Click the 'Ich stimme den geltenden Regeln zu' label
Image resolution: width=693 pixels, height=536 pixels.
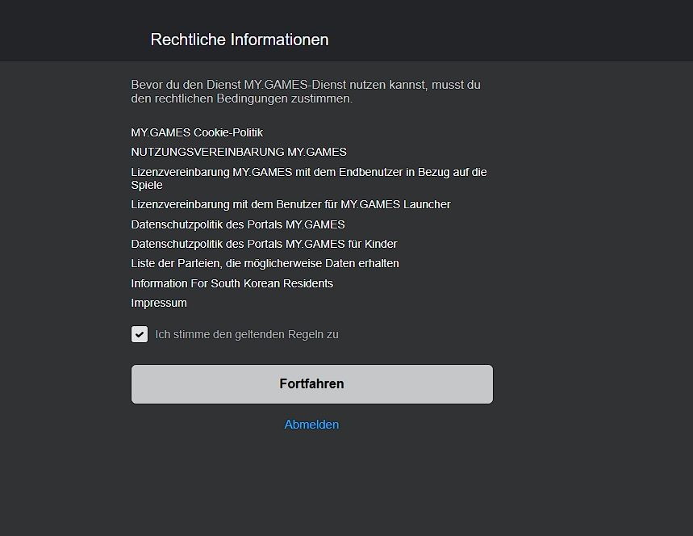click(247, 334)
